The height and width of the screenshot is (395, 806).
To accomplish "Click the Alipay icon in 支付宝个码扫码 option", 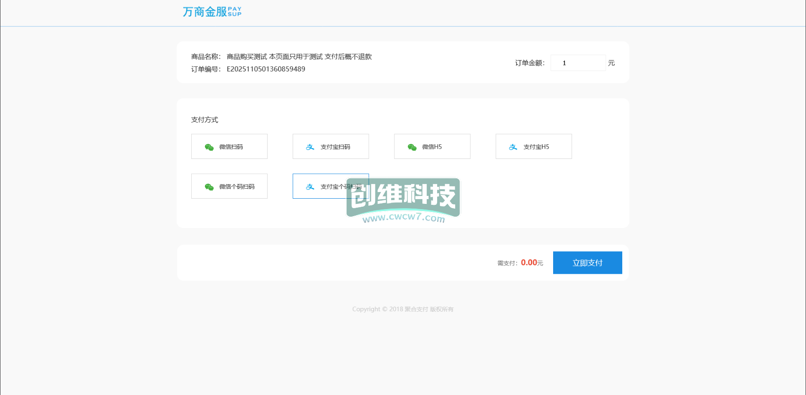I will 310,187.
